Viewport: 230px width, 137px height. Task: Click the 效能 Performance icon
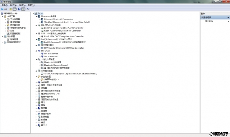pos(8,31)
